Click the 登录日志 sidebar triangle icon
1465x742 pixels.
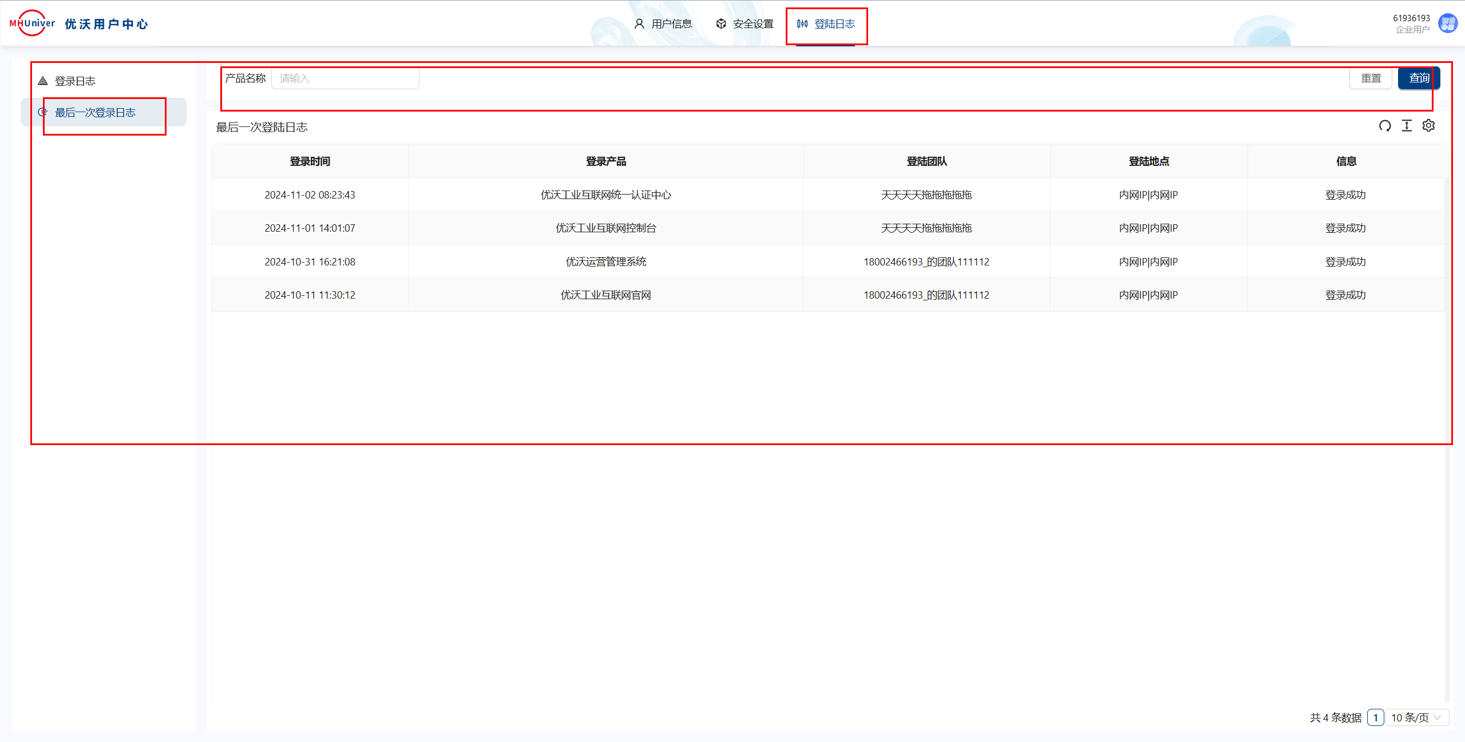43,81
